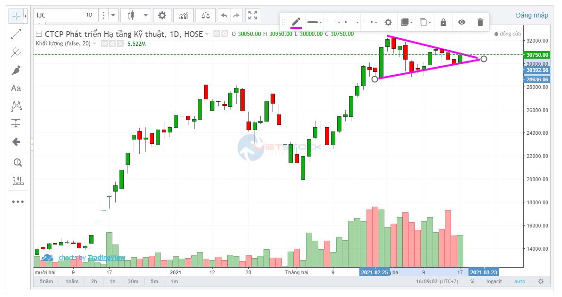Select the 30m time range
Screen dimensions: 562x297
tap(133, 281)
